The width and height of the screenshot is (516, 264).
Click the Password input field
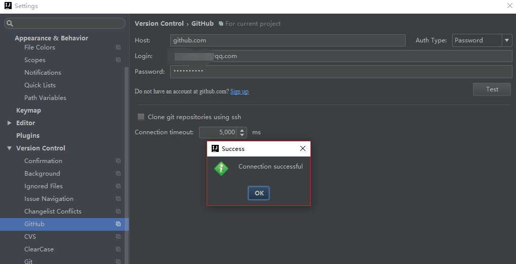point(341,72)
